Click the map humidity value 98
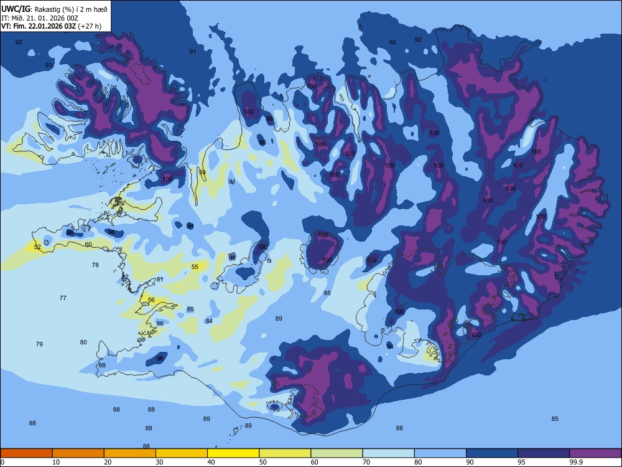The image size is (622, 467). pos(70,232)
